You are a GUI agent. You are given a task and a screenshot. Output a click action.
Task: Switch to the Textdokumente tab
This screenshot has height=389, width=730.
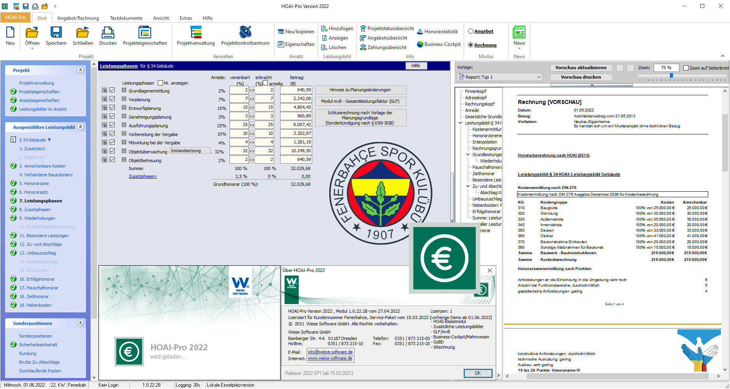click(x=126, y=18)
